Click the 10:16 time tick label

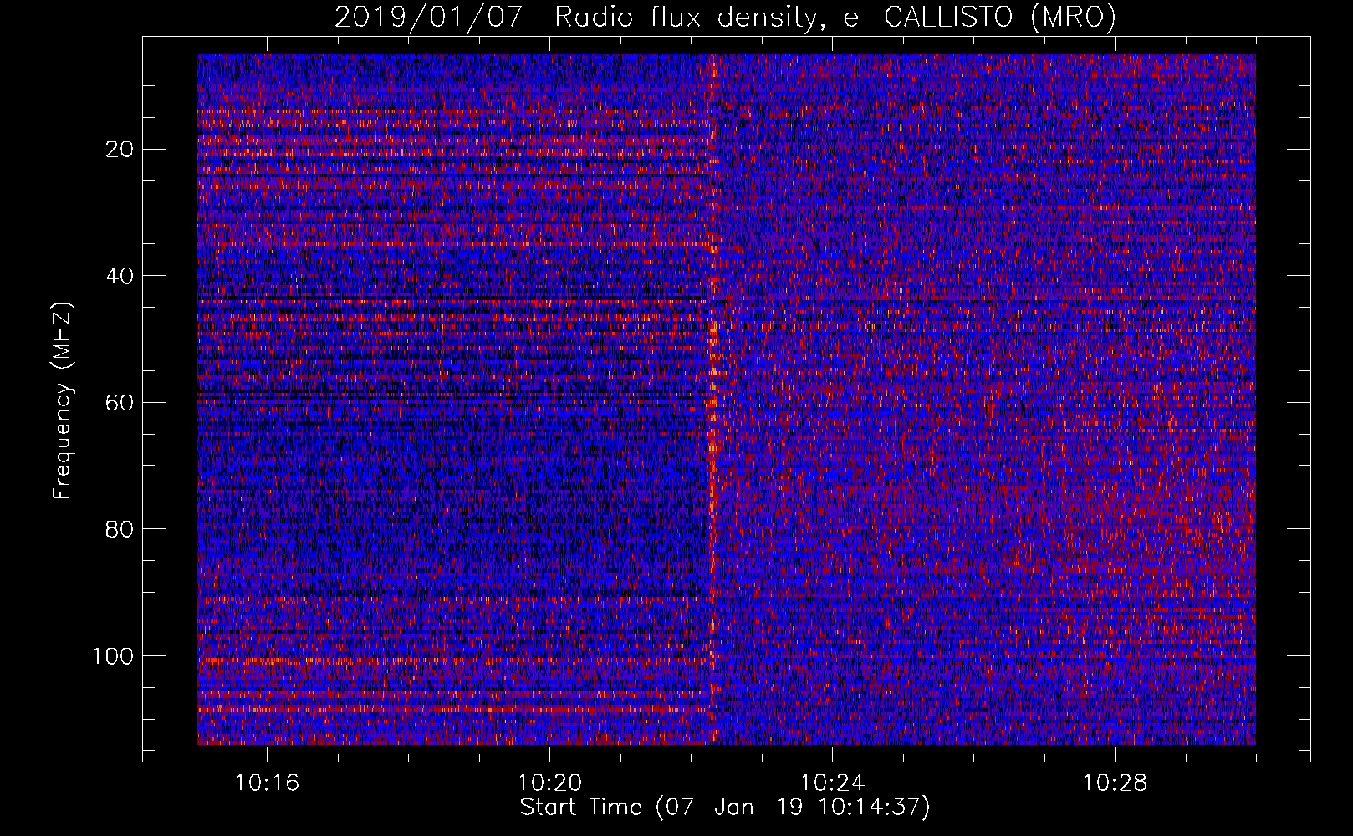(267, 783)
